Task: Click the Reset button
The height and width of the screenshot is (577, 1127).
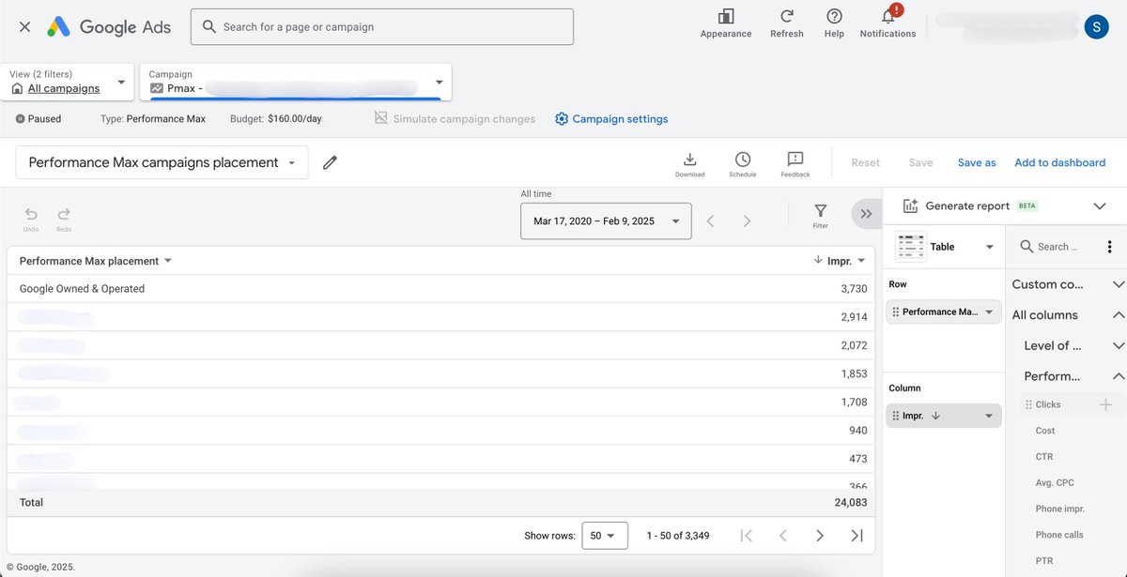Action: (865, 162)
